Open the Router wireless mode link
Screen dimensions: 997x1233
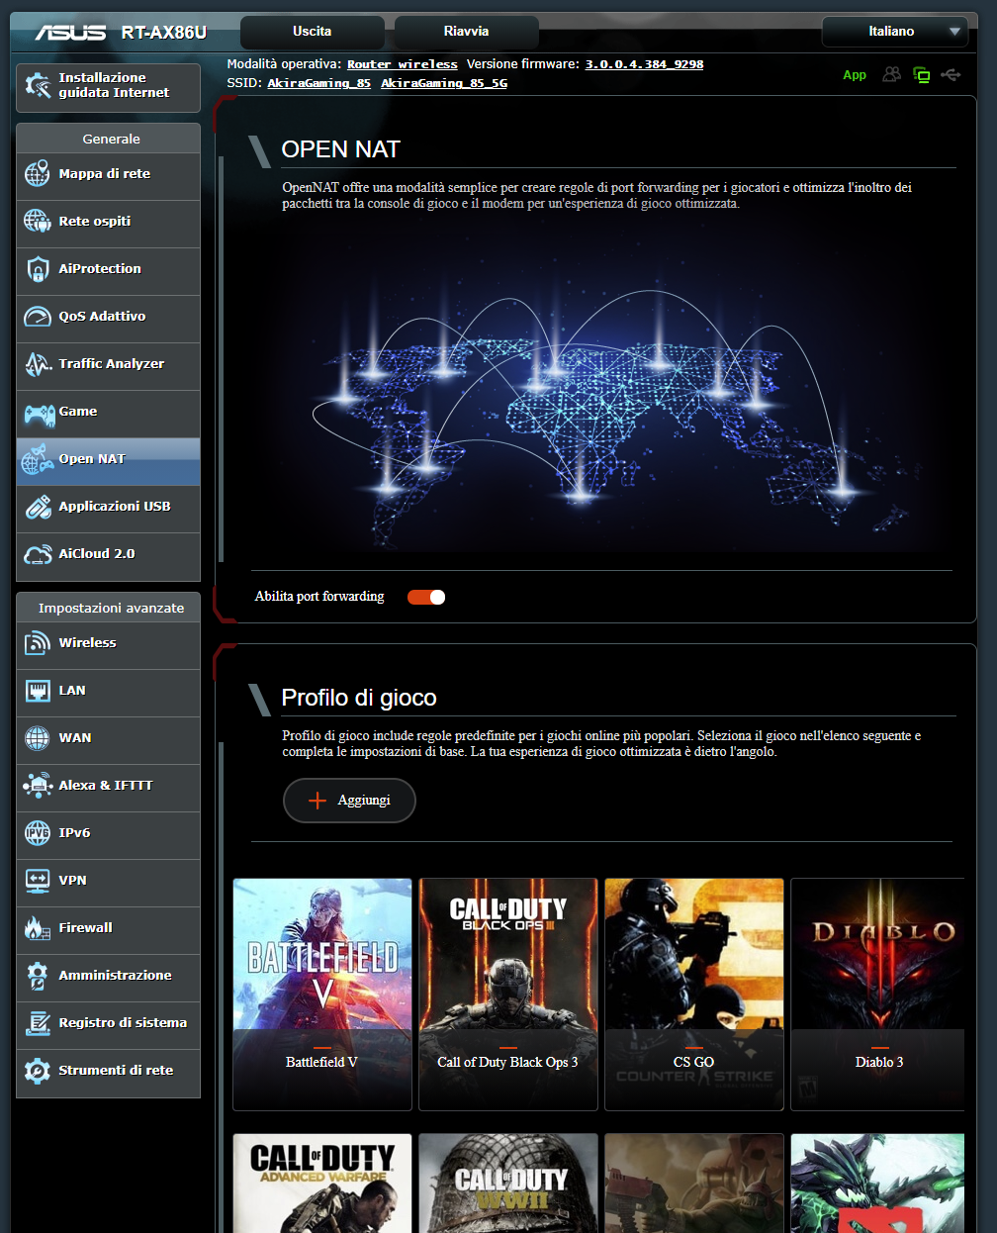coord(403,64)
